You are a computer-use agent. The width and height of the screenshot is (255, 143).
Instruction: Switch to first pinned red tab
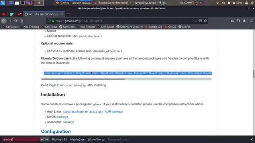pos(4,14)
